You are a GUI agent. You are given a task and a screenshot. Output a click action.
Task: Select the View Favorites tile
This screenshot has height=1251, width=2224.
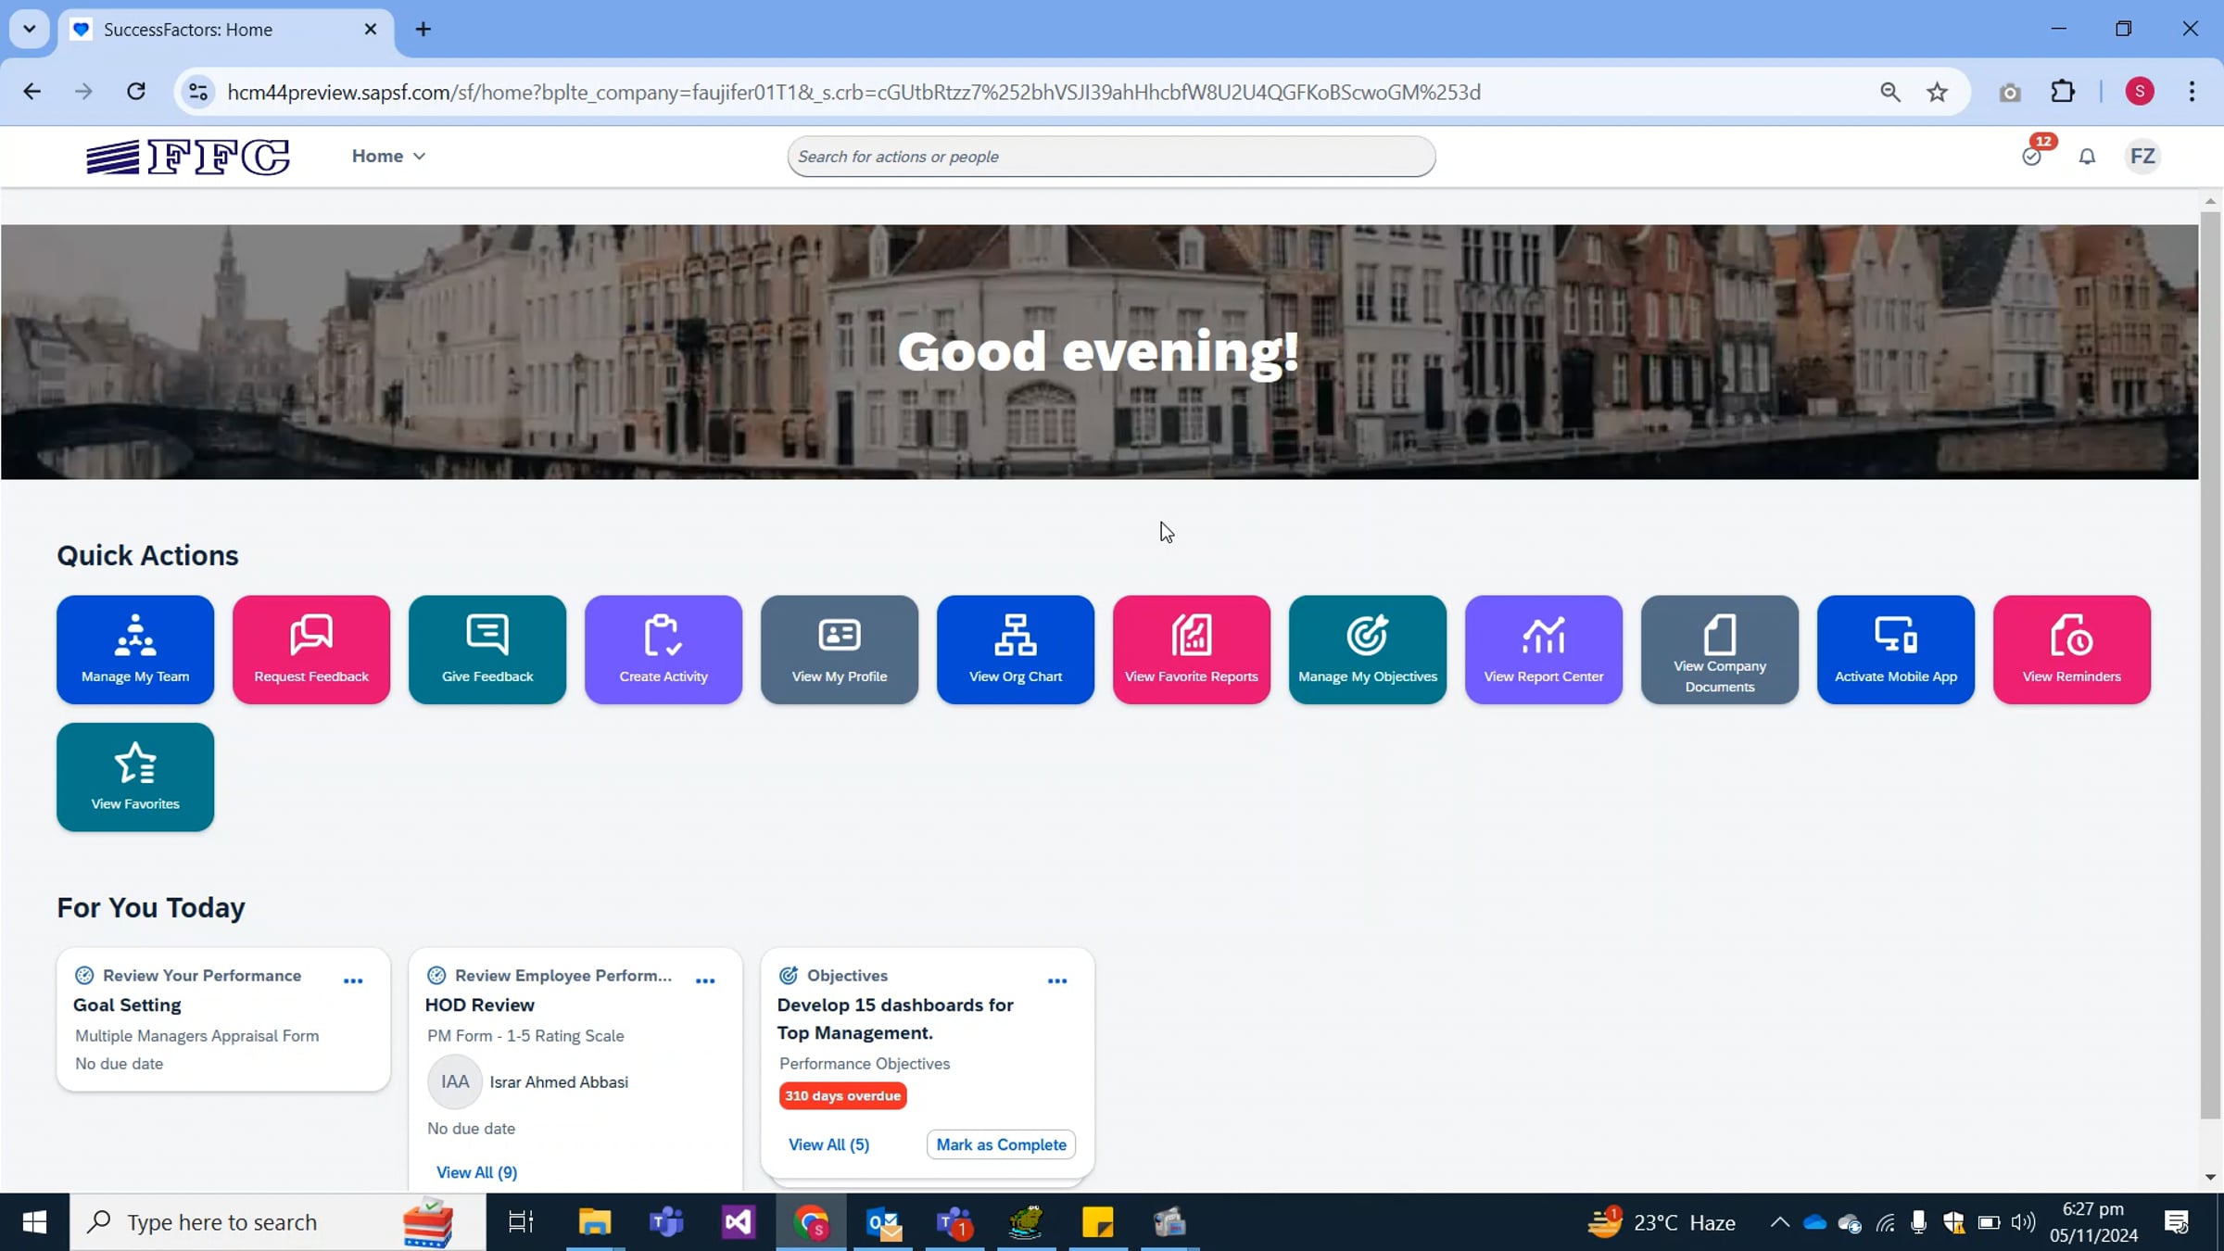pyautogui.click(x=135, y=777)
